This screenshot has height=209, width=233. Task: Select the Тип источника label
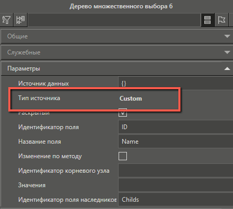click(39, 98)
